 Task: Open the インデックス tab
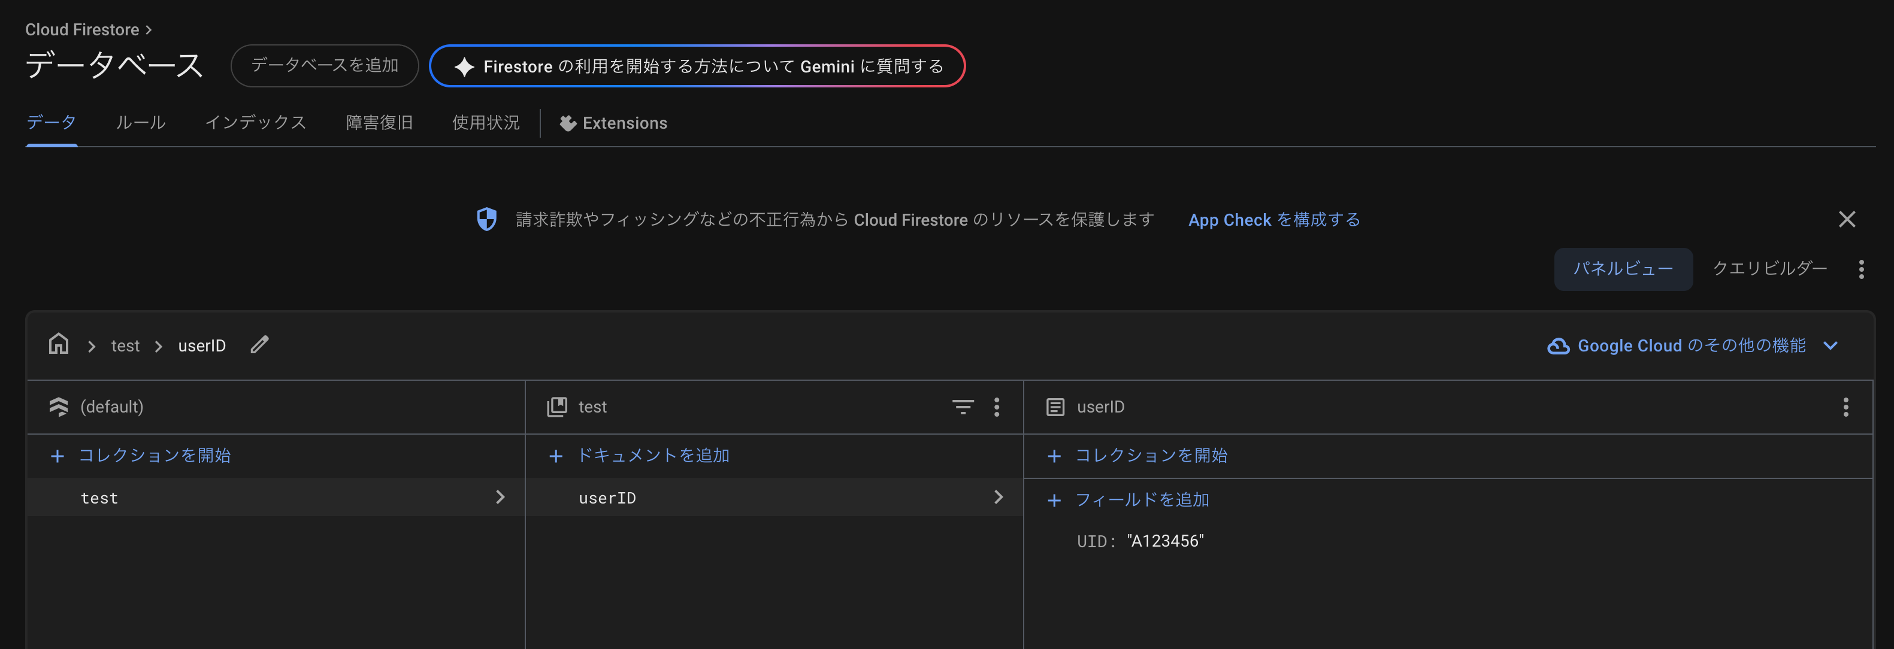click(256, 122)
